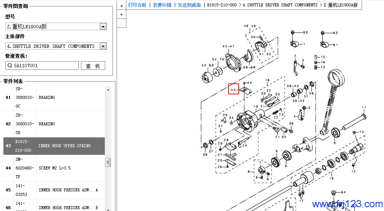Click the 我要纠错 correction link
Screen dimensions: 384x211
click(x=162, y=5)
